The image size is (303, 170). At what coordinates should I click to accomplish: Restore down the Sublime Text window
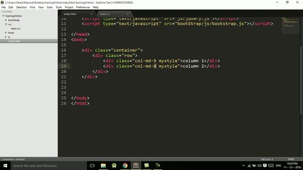[x=287, y=2]
